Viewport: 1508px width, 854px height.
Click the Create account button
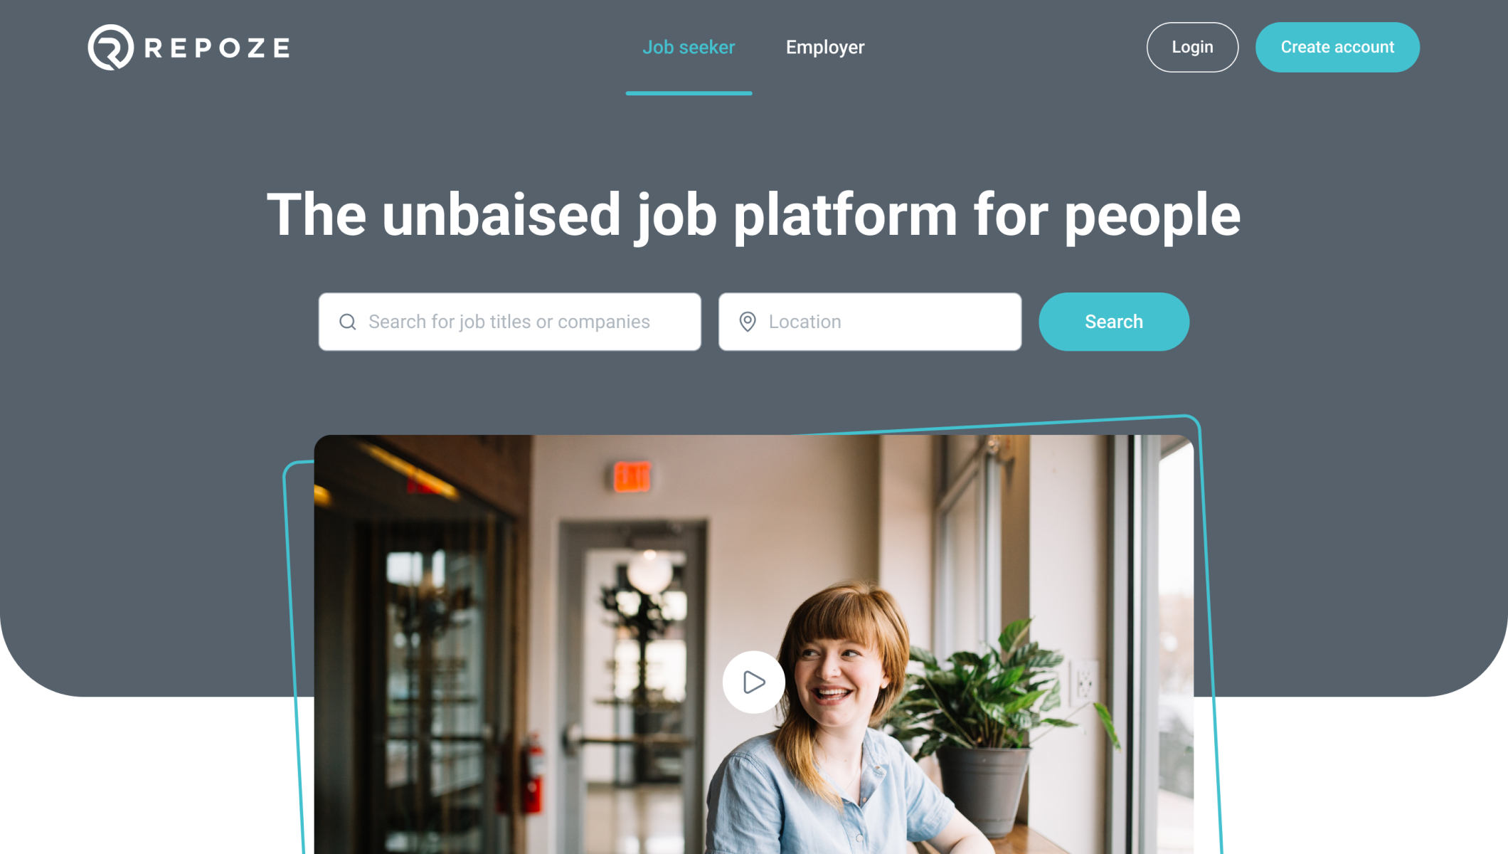[x=1337, y=47]
